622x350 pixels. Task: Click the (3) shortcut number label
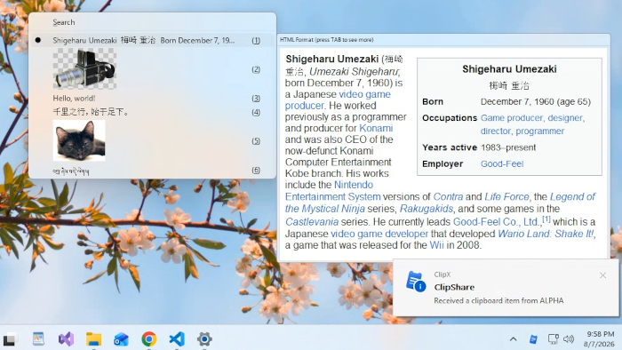(256, 99)
